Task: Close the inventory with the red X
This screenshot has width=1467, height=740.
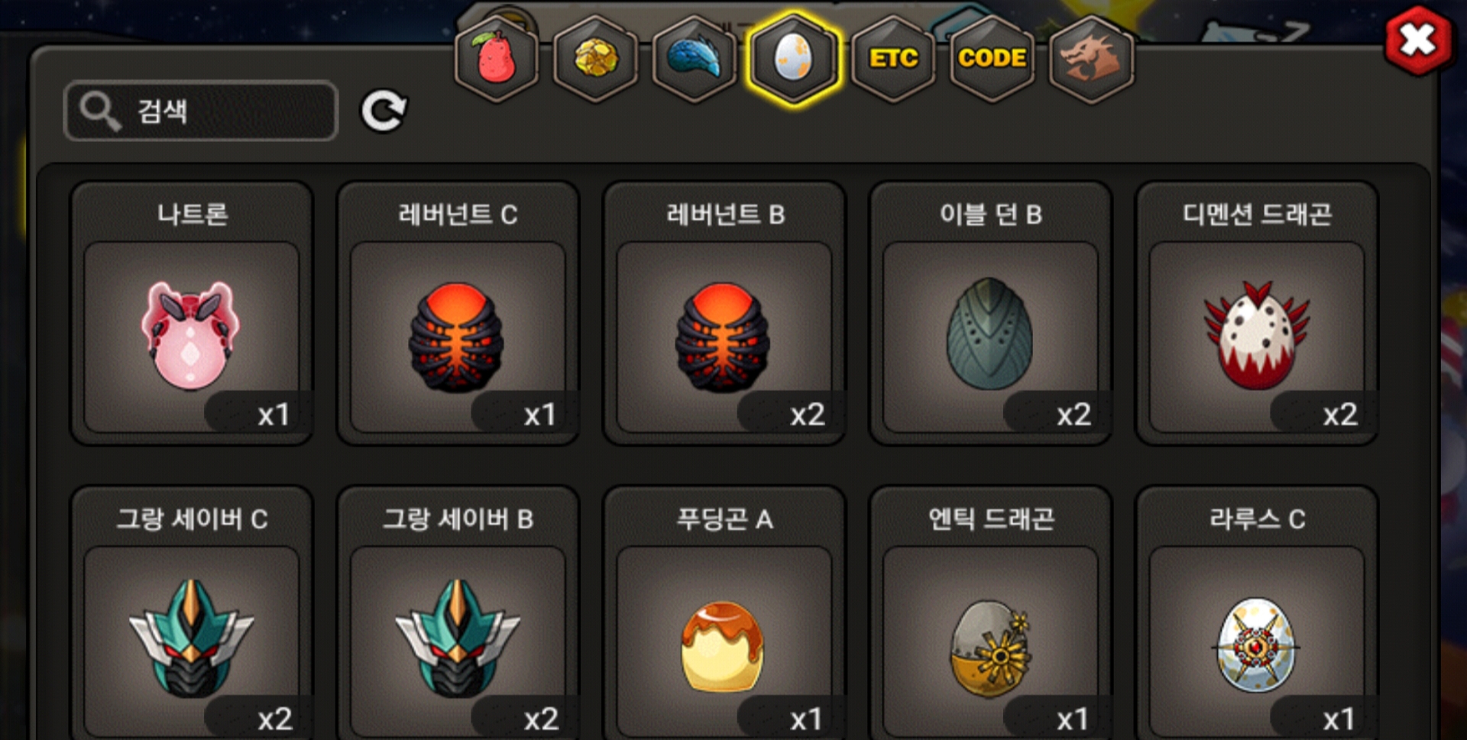Action: click(x=1418, y=40)
